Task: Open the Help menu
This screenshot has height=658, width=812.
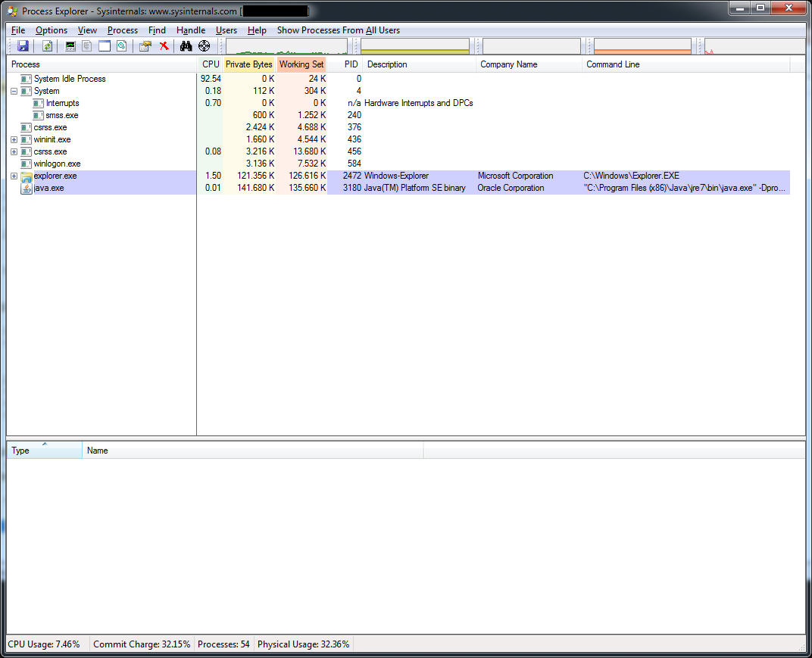Action: (x=257, y=30)
